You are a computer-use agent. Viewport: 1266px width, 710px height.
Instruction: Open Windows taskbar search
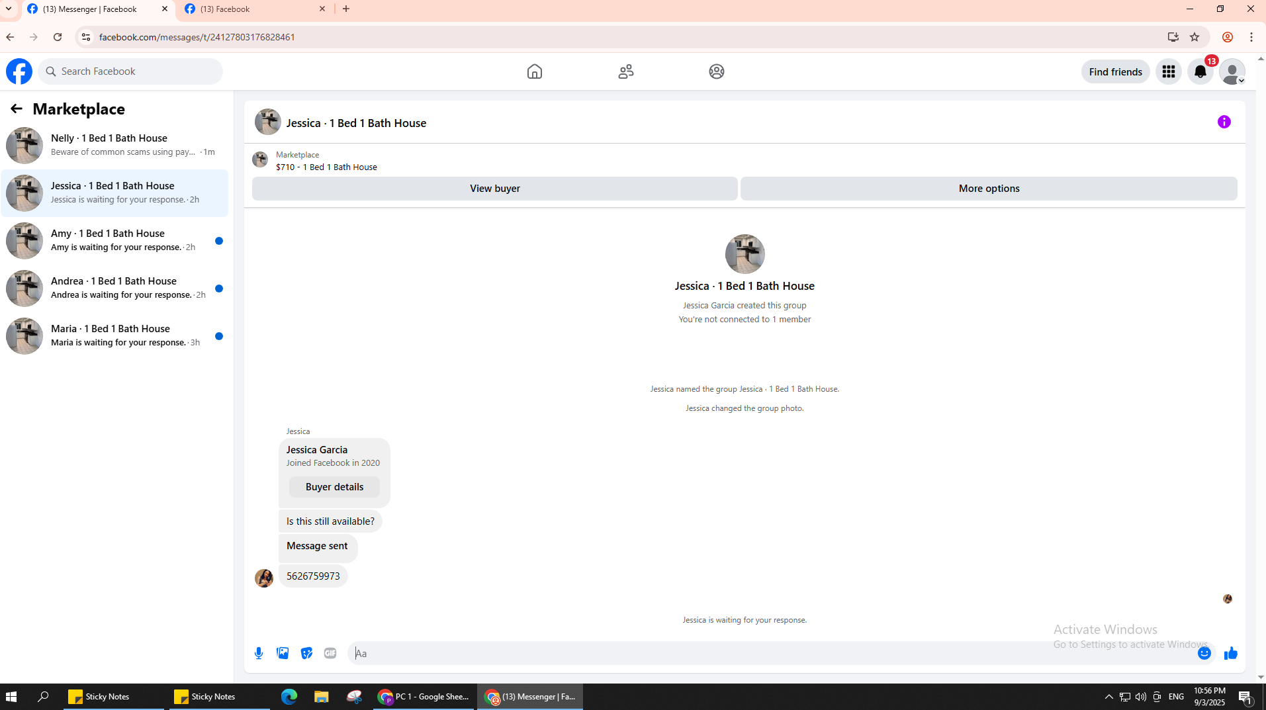pyautogui.click(x=43, y=697)
